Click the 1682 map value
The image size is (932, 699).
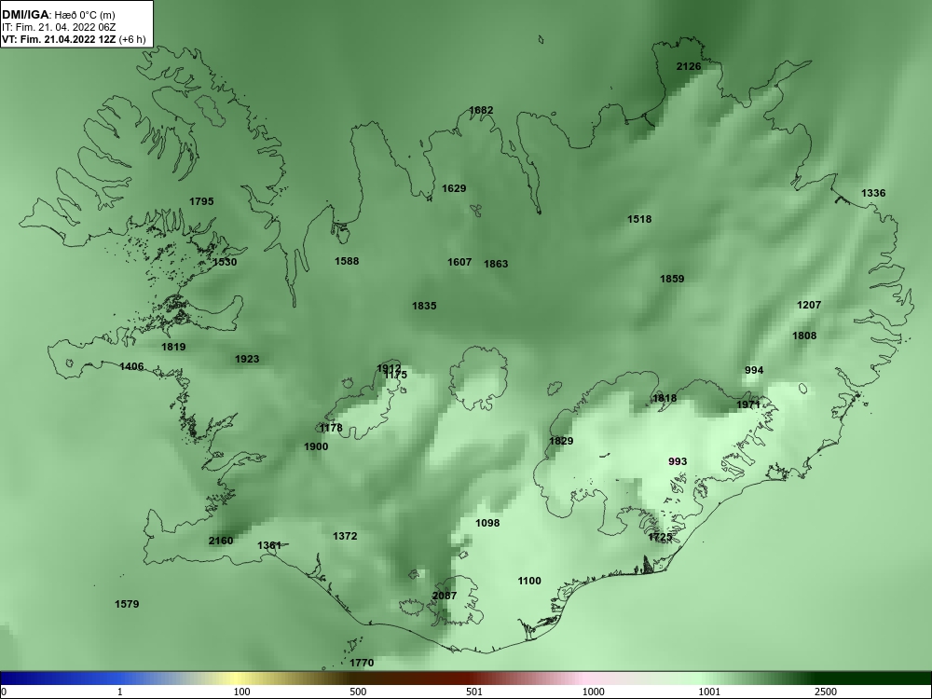481,110
